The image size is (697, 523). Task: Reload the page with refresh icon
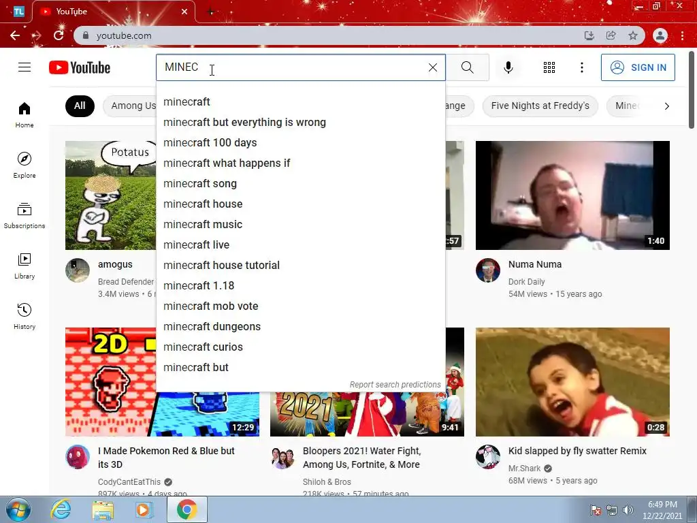[x=59, y=35]
